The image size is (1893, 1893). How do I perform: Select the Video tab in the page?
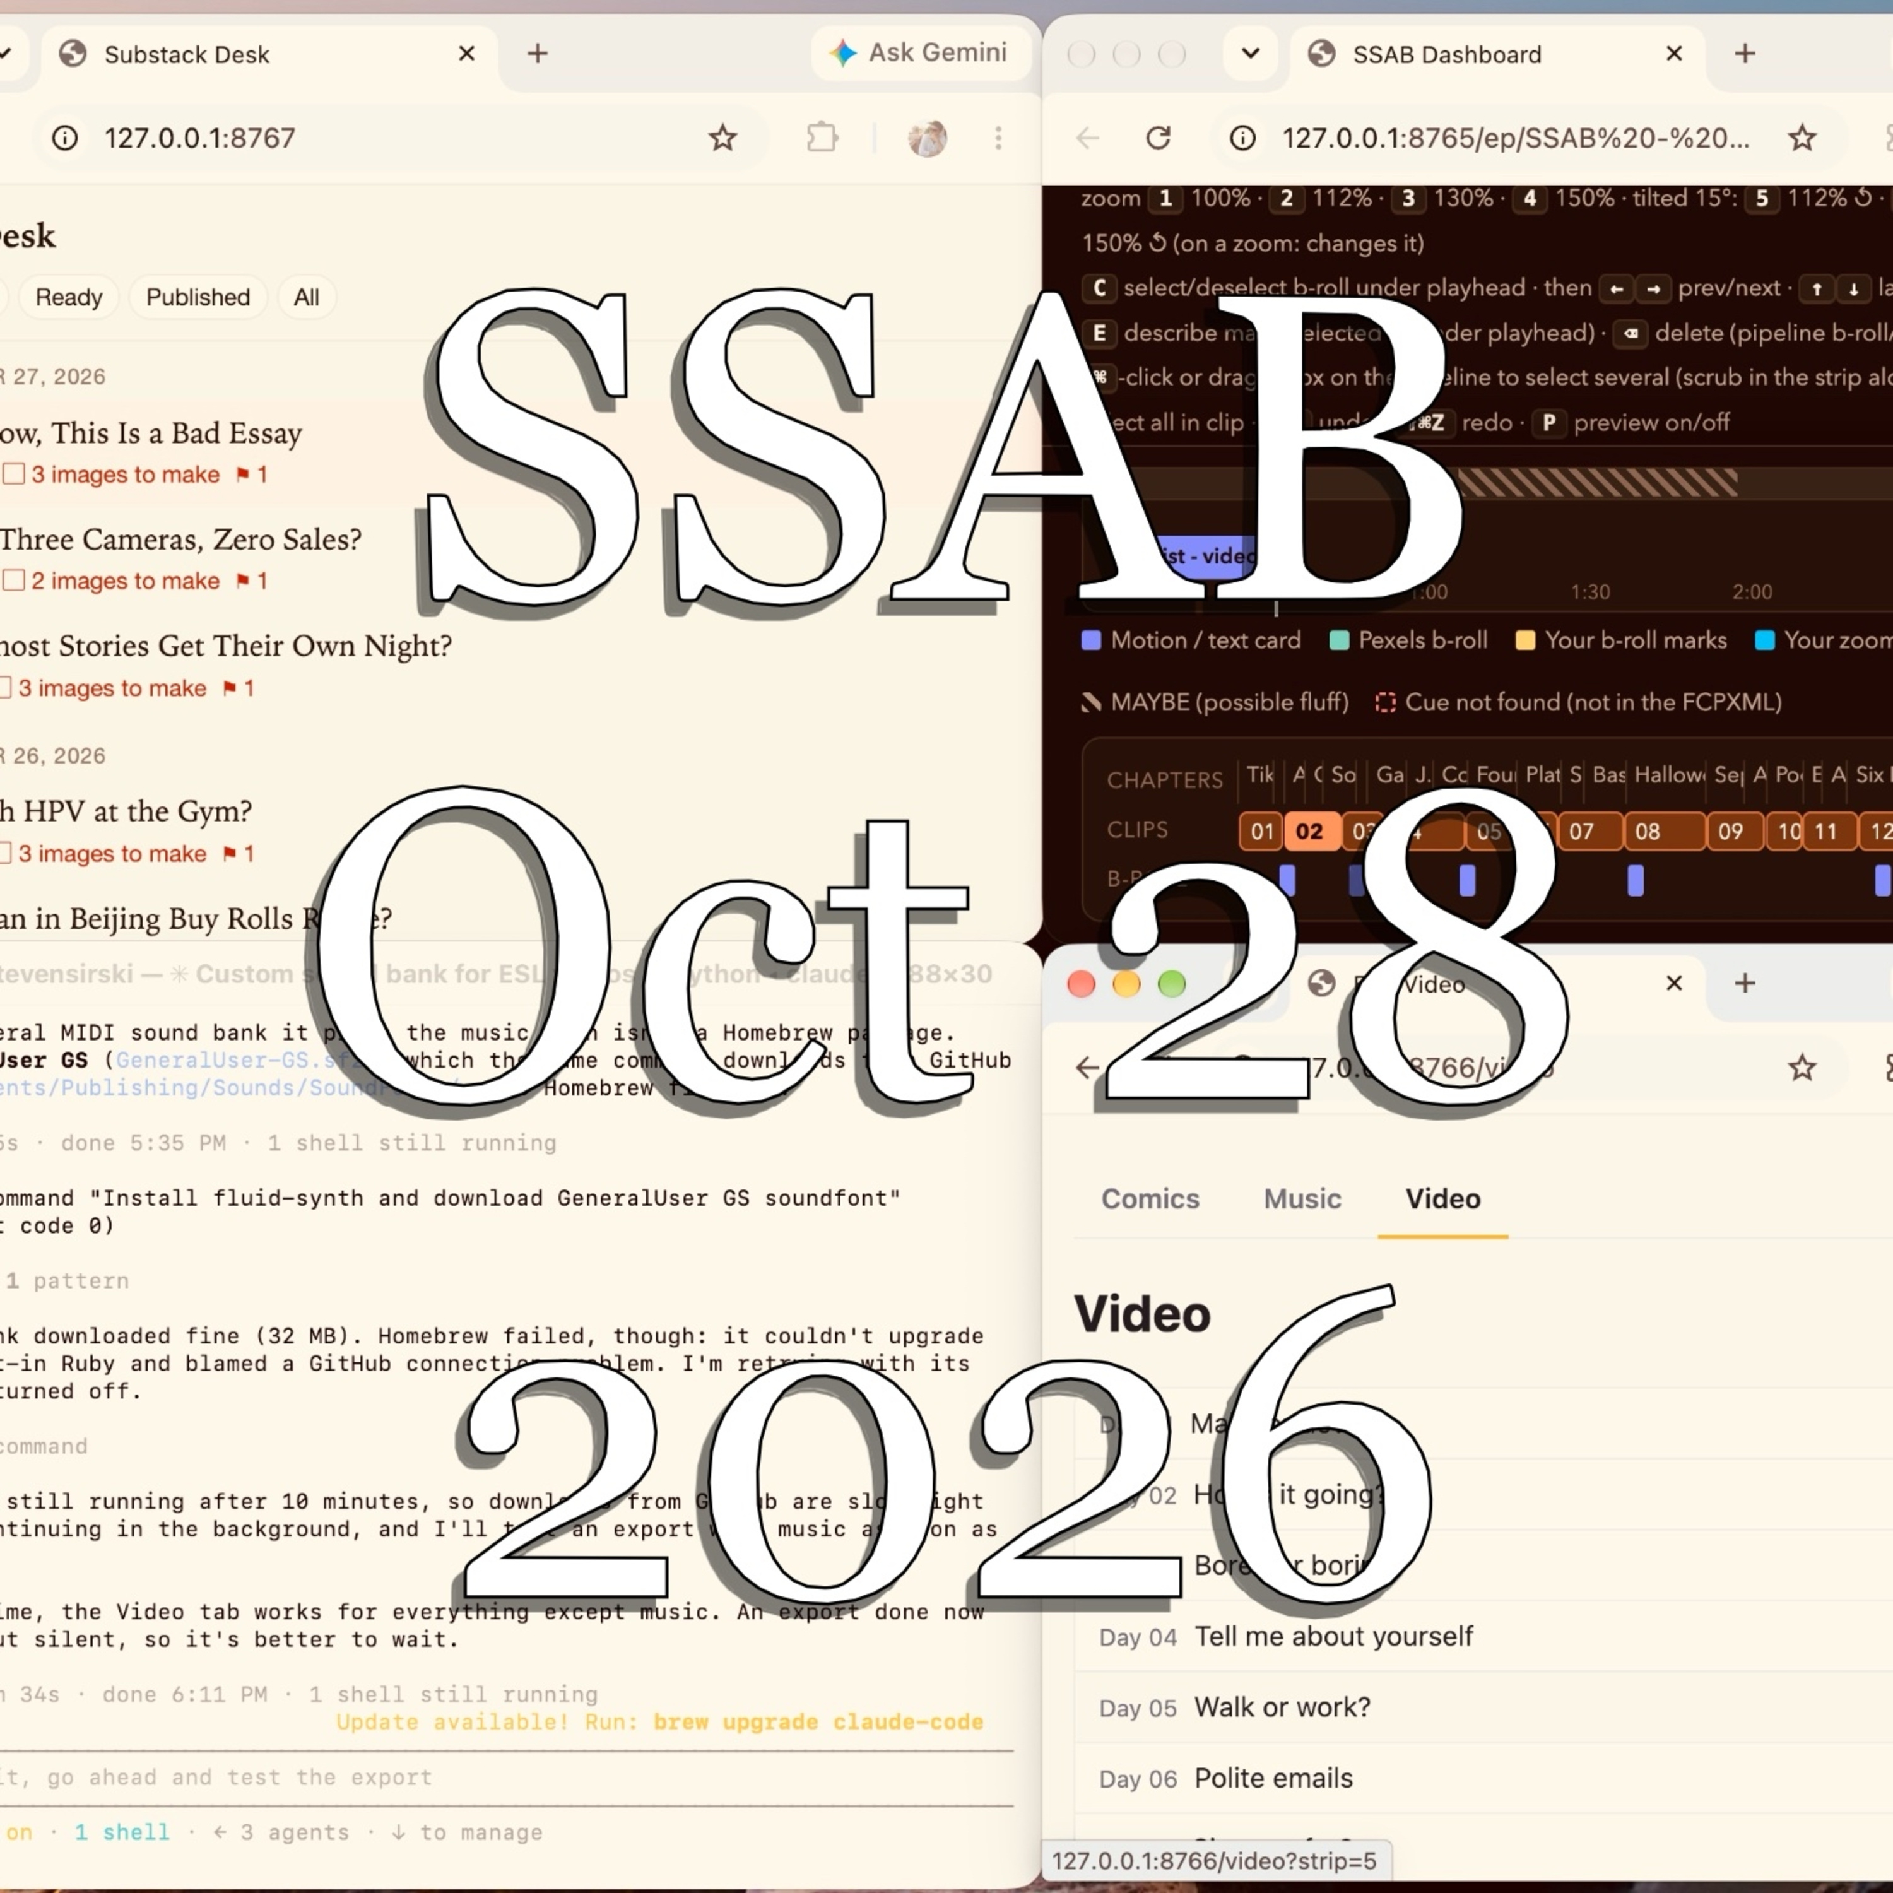[1442, 1198]
